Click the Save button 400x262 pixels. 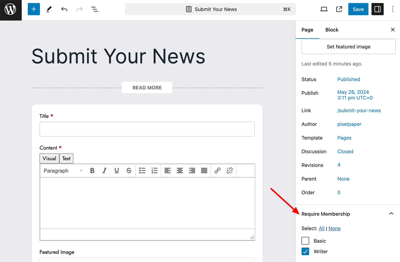pos(358,9)
